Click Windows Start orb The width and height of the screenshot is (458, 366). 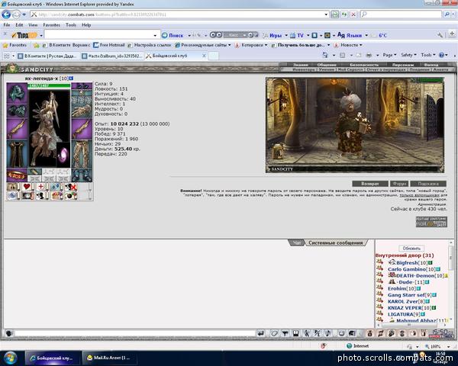point(11,358)
